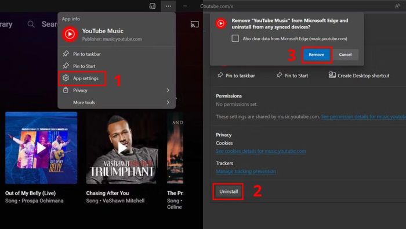Click the Out of My Belly (Live) title
406x229 pixels.
pyautogui.click(x=31, y=193)
